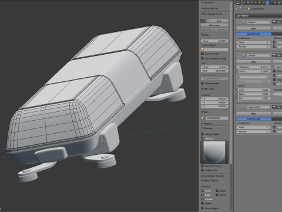
Task: Enable the Hidden Wire checkbox
Action: tap(203, 170)
